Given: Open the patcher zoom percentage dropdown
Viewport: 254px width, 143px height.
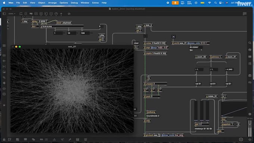Looking at the screenshot, I should pos(12,13).
